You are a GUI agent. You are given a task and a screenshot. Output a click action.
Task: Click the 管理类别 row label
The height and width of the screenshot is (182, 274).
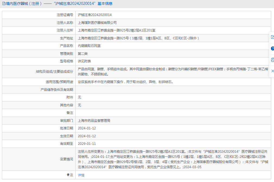66,54
